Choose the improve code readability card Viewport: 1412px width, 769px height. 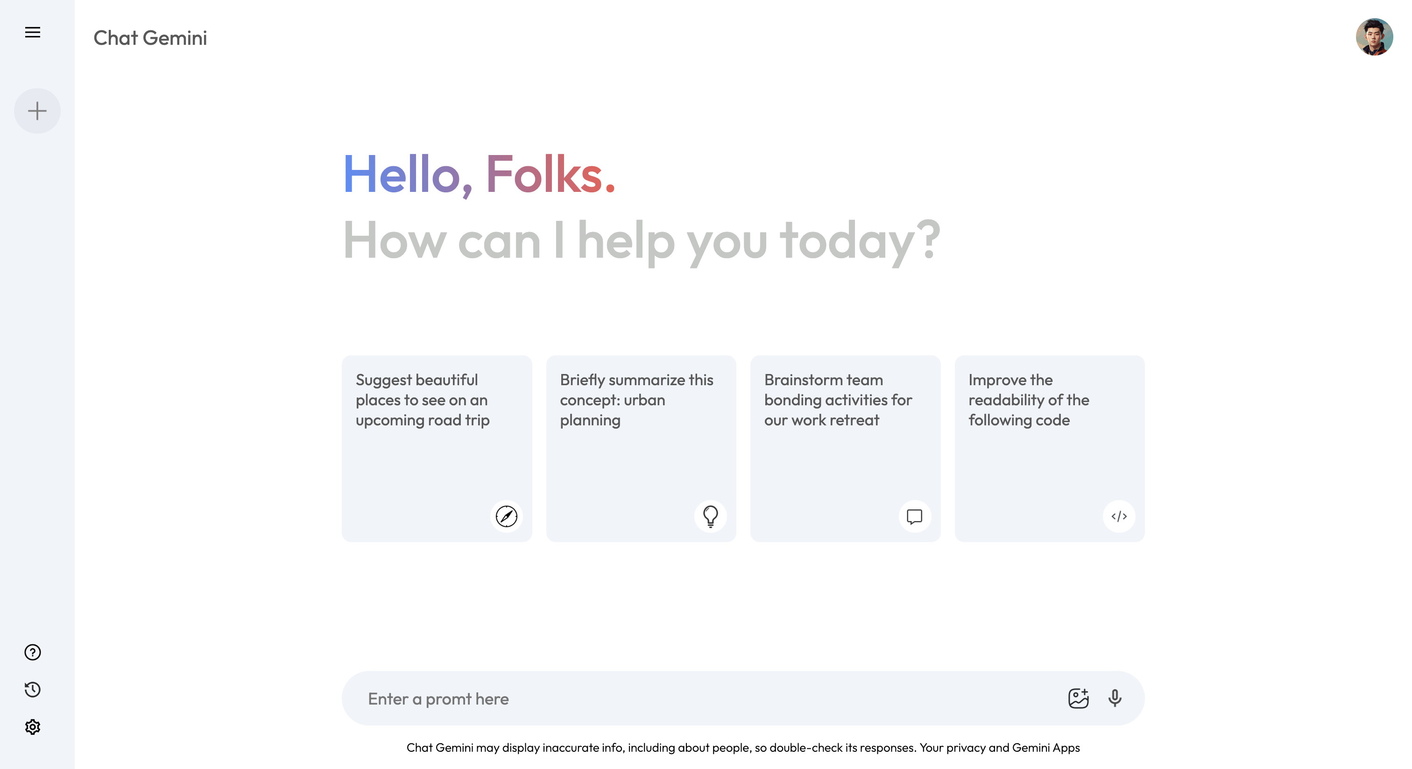1049,448
